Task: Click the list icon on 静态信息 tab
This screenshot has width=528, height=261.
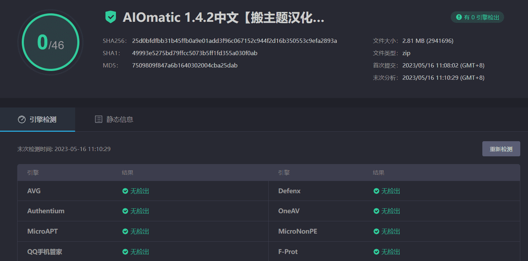Action: 99,119
